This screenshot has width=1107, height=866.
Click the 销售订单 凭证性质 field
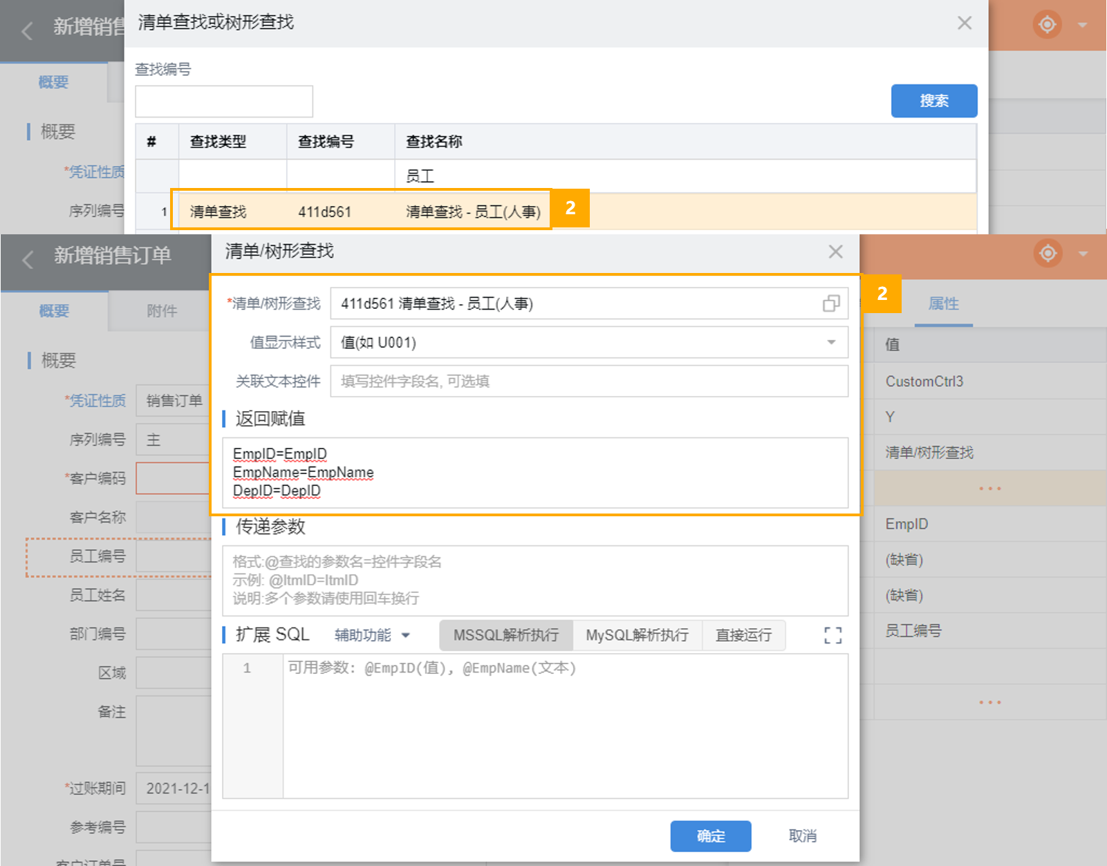pos(174,401)
